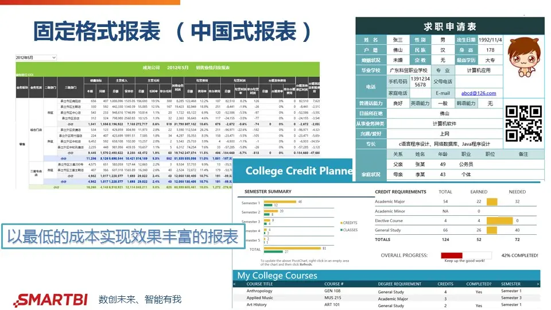Click the College Credit Planner banner
Viewport: 551px width, 310px height.
[x=292, y=170]
